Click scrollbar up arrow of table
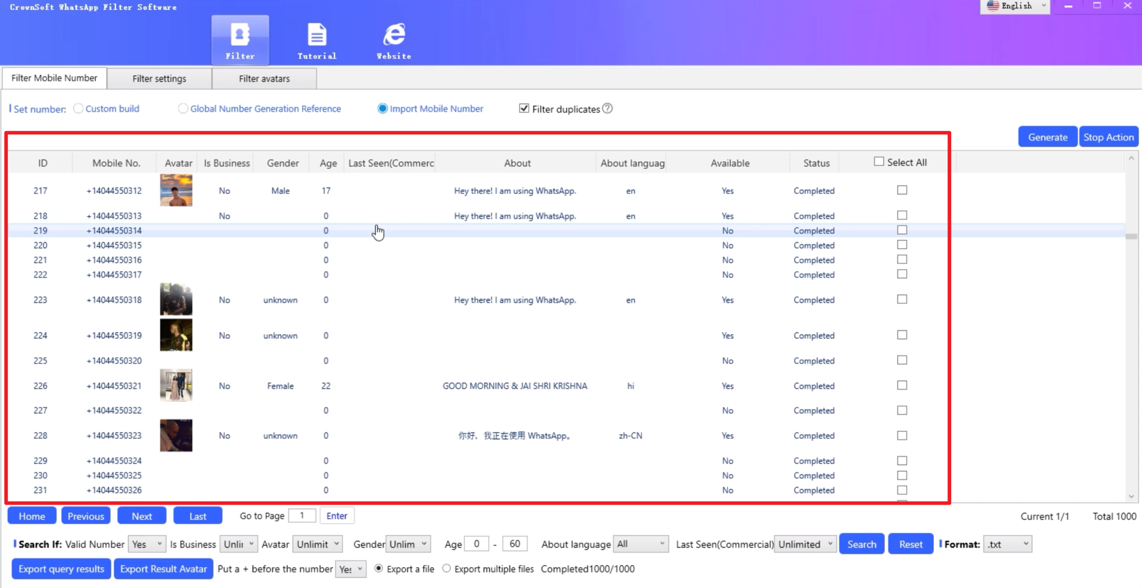The image size is (1142, 588). coord(1131,158)
